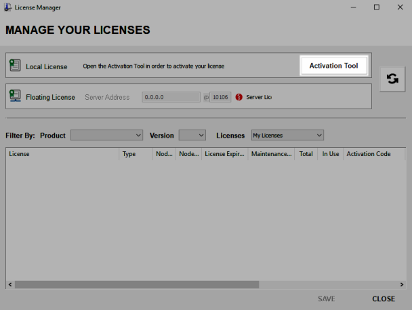Sort by the Type column header

tap(136, 154)
